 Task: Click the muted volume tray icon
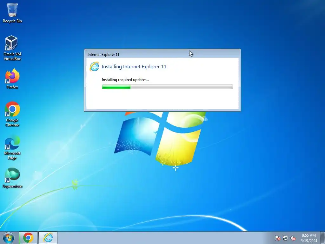(293, 238)
